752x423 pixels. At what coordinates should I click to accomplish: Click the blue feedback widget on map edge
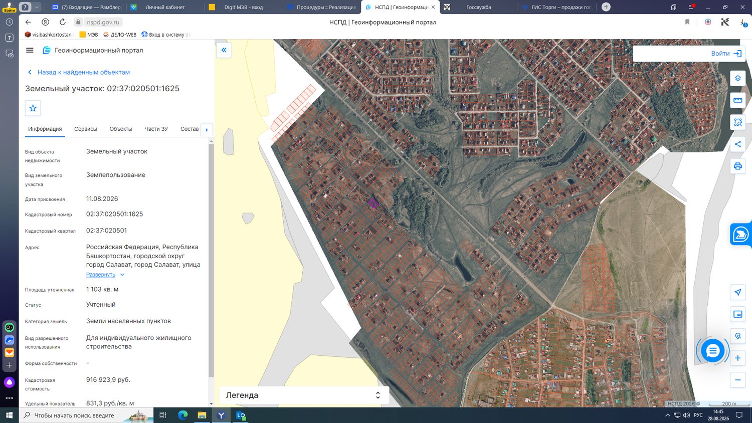741,235
